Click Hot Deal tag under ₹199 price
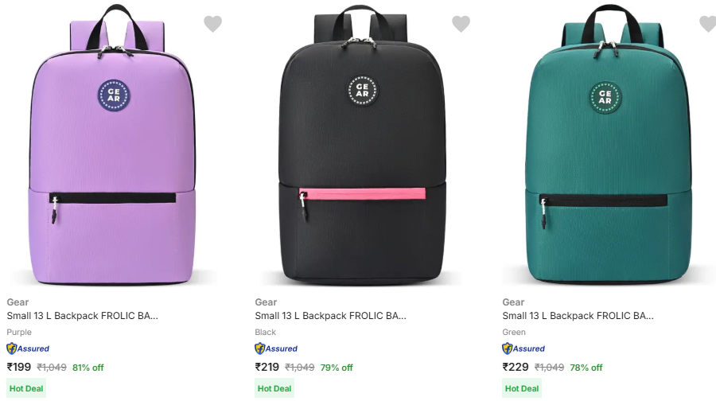 pos(27,389)
